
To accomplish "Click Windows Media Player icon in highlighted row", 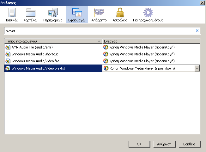I will click(106, 68).
